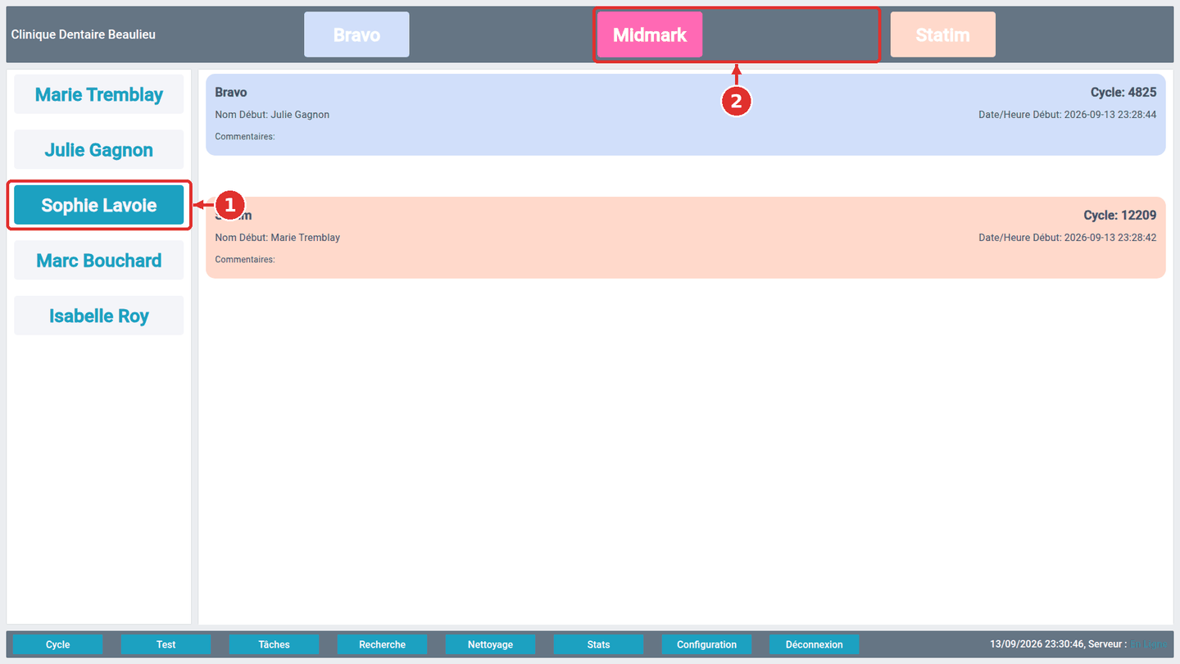This screenshot has width=1180, height=664.
Task: Click the highlighted Sophie Lavoie user
Action: pyautogui.click(x=99, y=205)
